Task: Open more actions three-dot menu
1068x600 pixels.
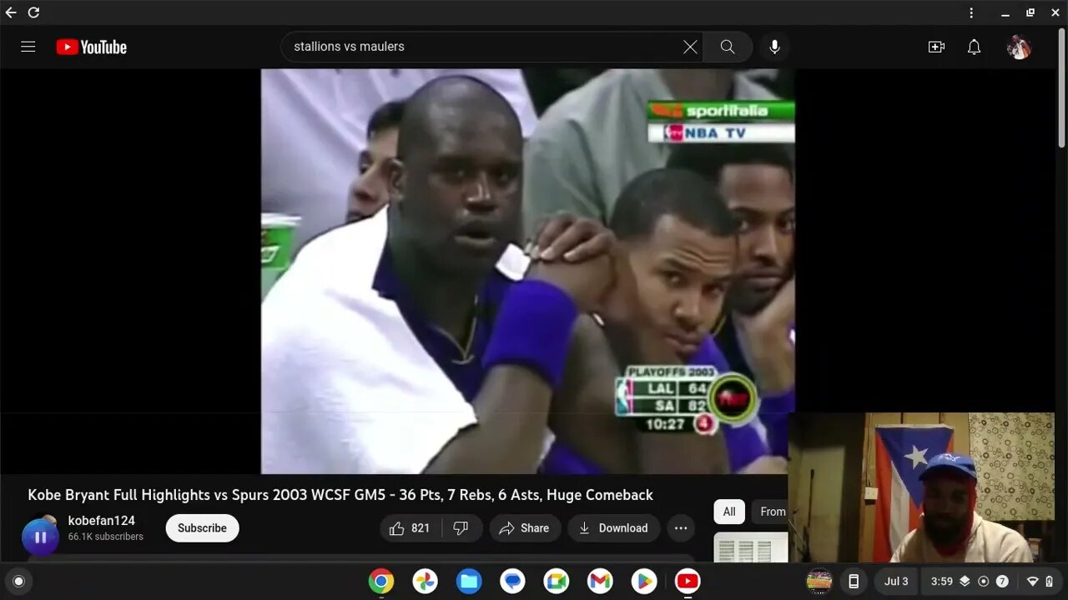Action: pyautogui.click(x=681, y=528)
